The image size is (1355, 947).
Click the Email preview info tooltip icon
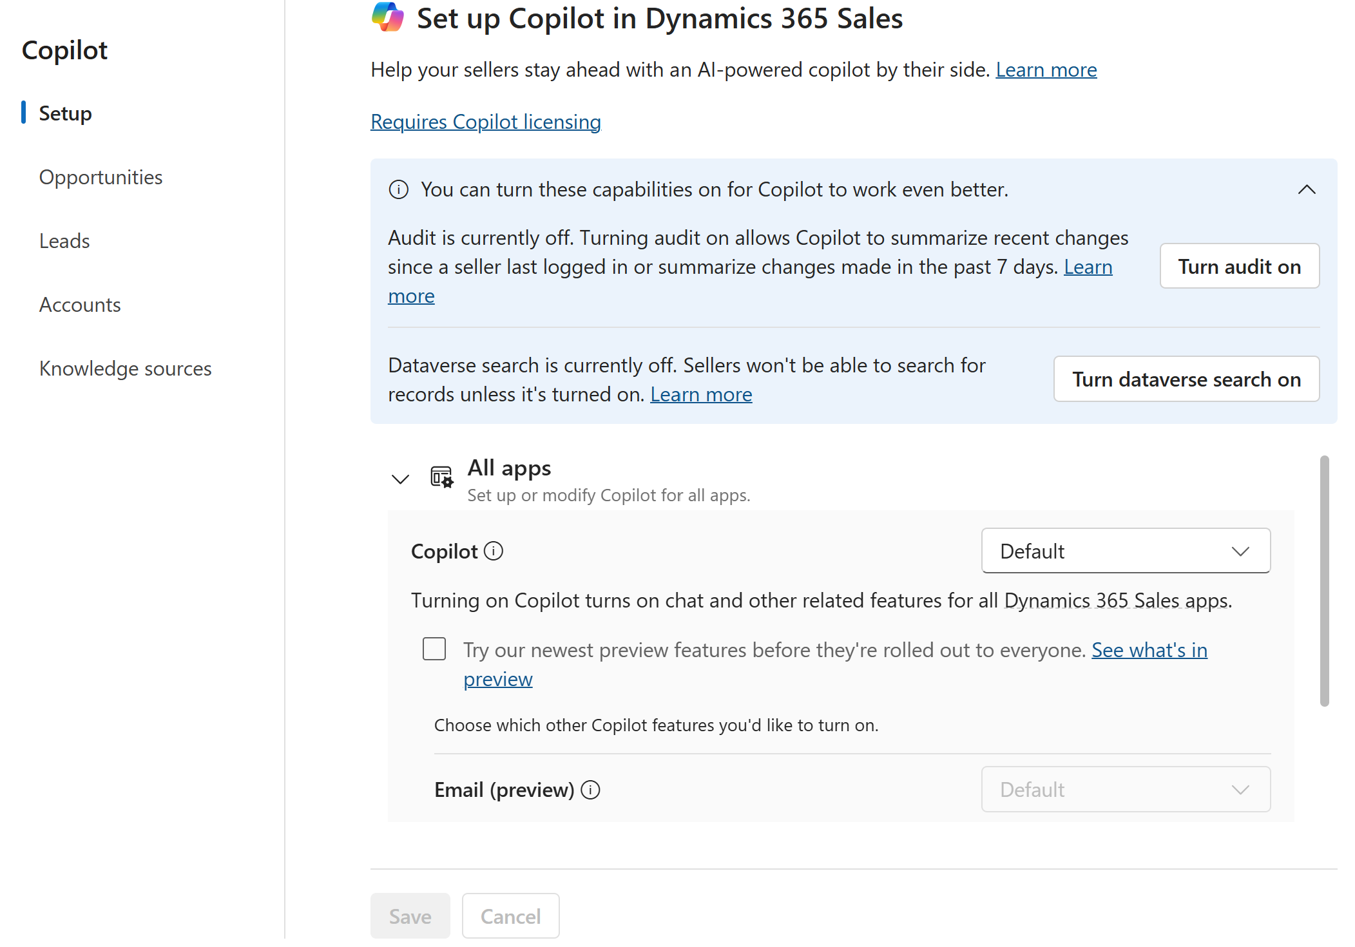[x=592, y=790]
